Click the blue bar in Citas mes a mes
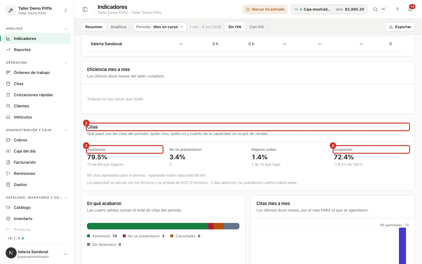 click(x=402, y=246)
